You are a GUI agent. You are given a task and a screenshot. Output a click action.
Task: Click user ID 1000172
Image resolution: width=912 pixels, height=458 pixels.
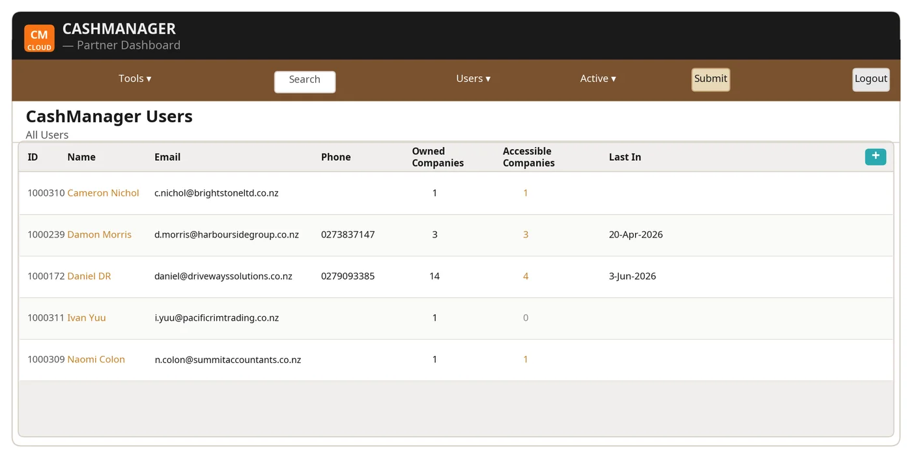tap(46, 276)
